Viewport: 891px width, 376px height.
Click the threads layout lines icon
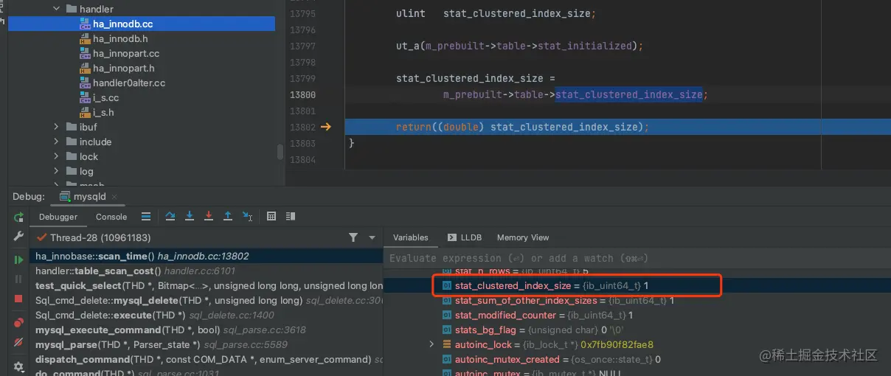(x=146, y=217)
